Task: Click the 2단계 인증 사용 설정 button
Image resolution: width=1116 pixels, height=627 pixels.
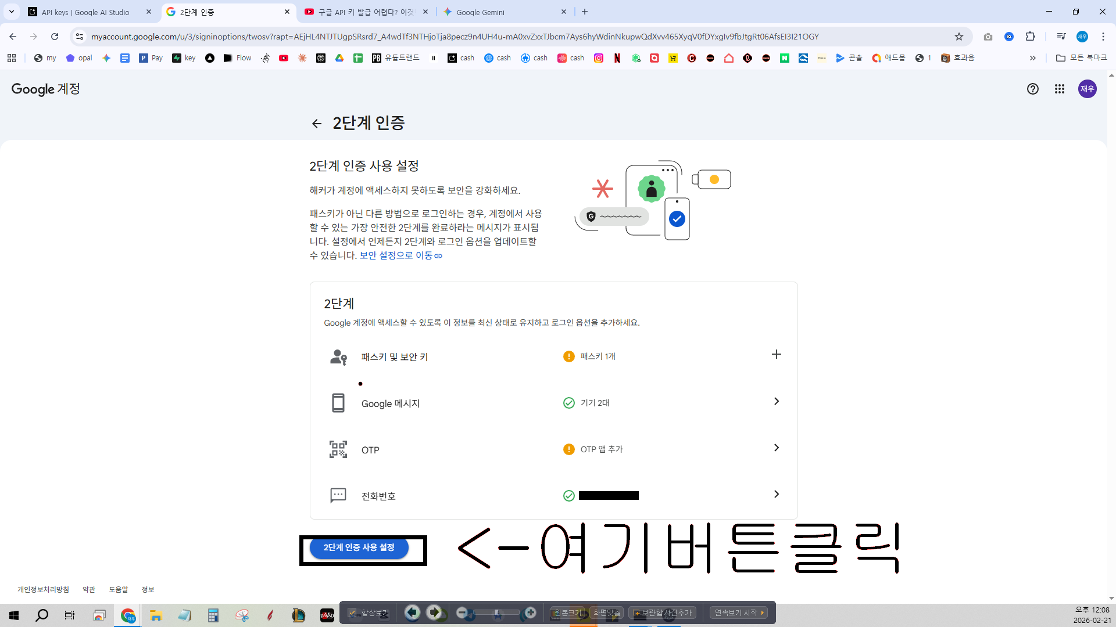Action: [x=359, y=547]
